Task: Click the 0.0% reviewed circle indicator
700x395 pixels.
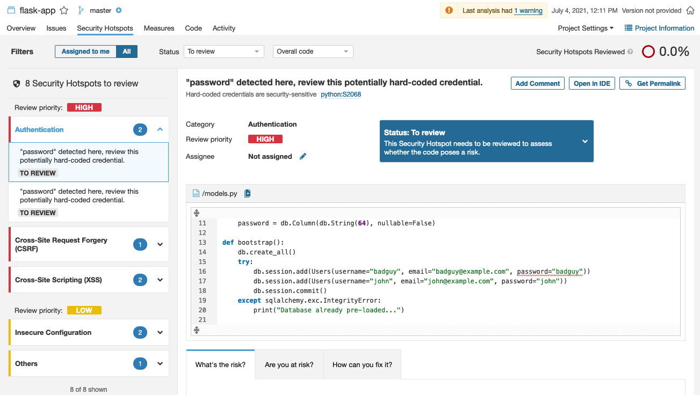Action: (x=648, y=52)
